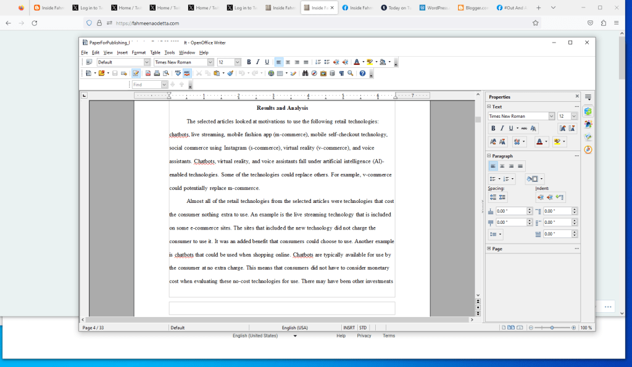Screen dimensions: 632x367
Task: Click the zoom slider in the status bar
Action: [552, 328]
